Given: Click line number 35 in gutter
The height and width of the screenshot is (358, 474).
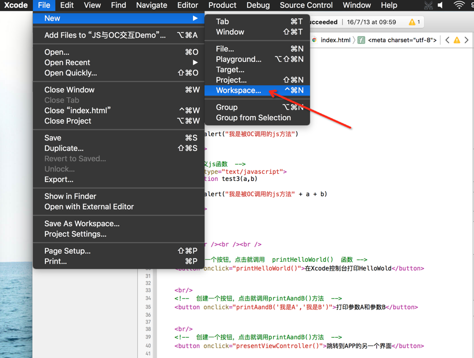Looking at the screenshot, I should pyautogui.click(x=148, y=307).
